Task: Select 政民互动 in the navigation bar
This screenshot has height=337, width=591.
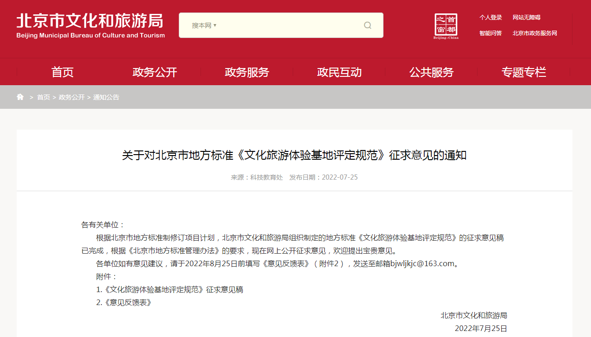Action: (339, 72)
